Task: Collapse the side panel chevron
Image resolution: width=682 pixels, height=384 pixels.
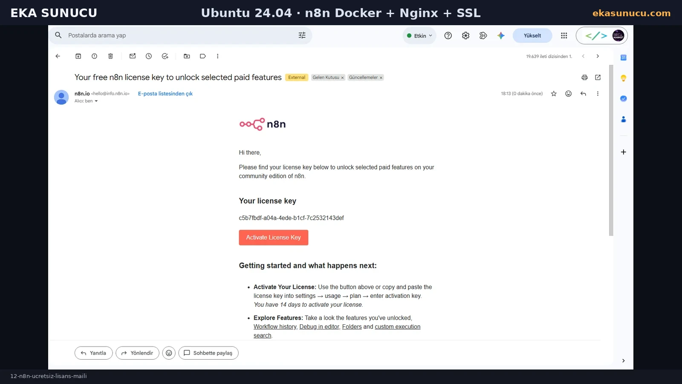Action: (x=624, y=361)
